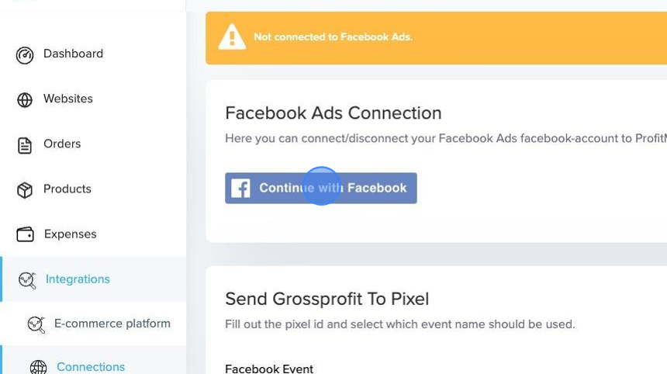
Task: Click the warning triangle icon
Action: click(x=232, y=37)
